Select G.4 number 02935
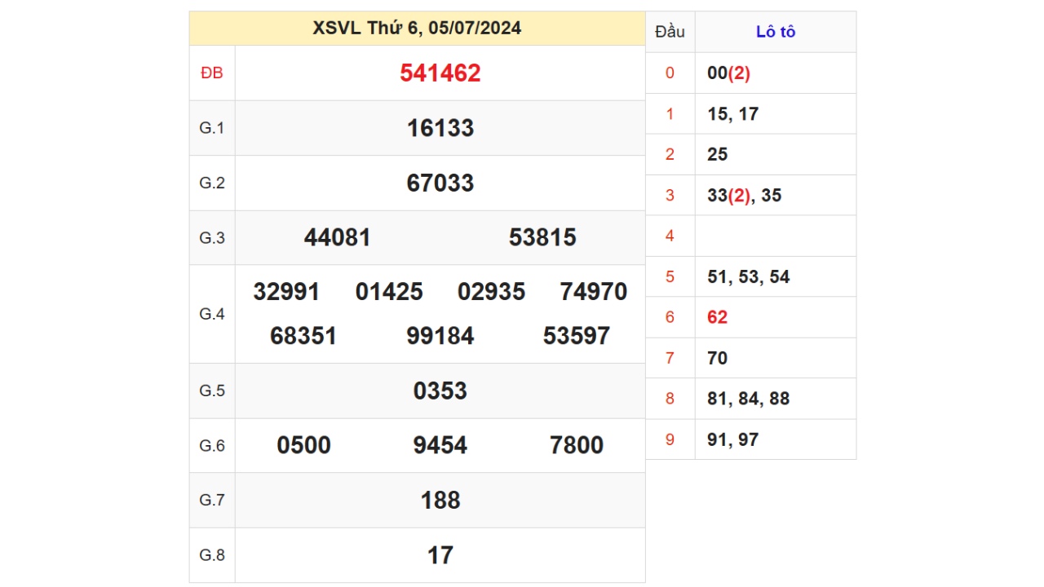 click(x=491, y=292)
